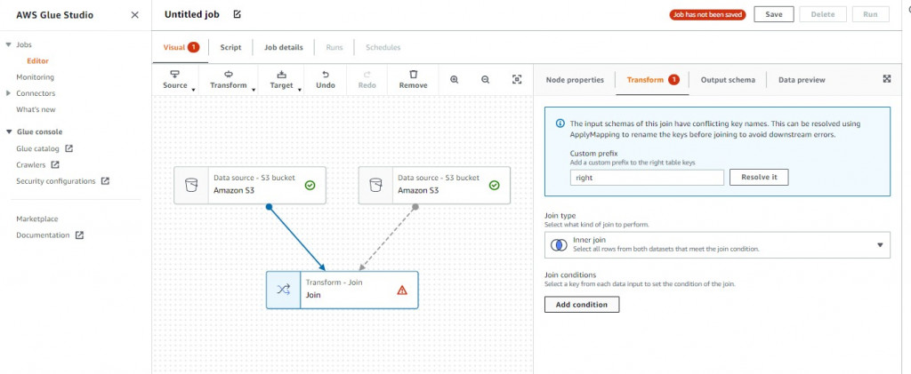Open the Data preview tab
The height and width of the screenshot is (374, 911).
[802, 80]
